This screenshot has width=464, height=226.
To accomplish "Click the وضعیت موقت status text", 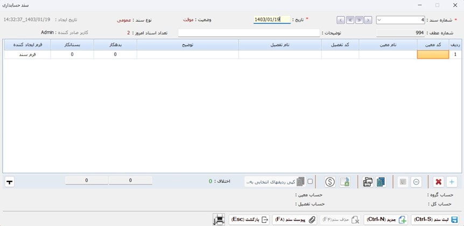I will click(197, 20).
